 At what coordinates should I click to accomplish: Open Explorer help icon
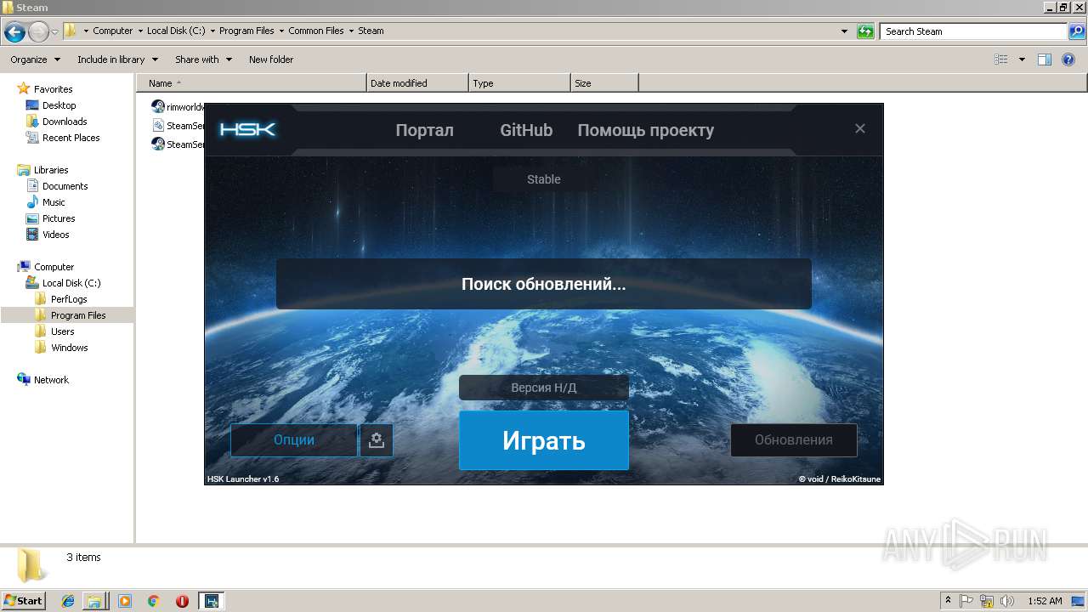pos(1069,59)
